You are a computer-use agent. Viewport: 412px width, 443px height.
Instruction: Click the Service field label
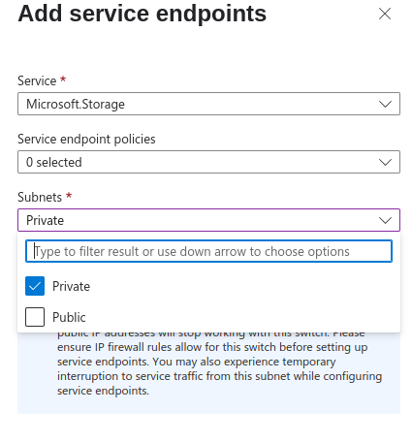(x=37, y=80)
